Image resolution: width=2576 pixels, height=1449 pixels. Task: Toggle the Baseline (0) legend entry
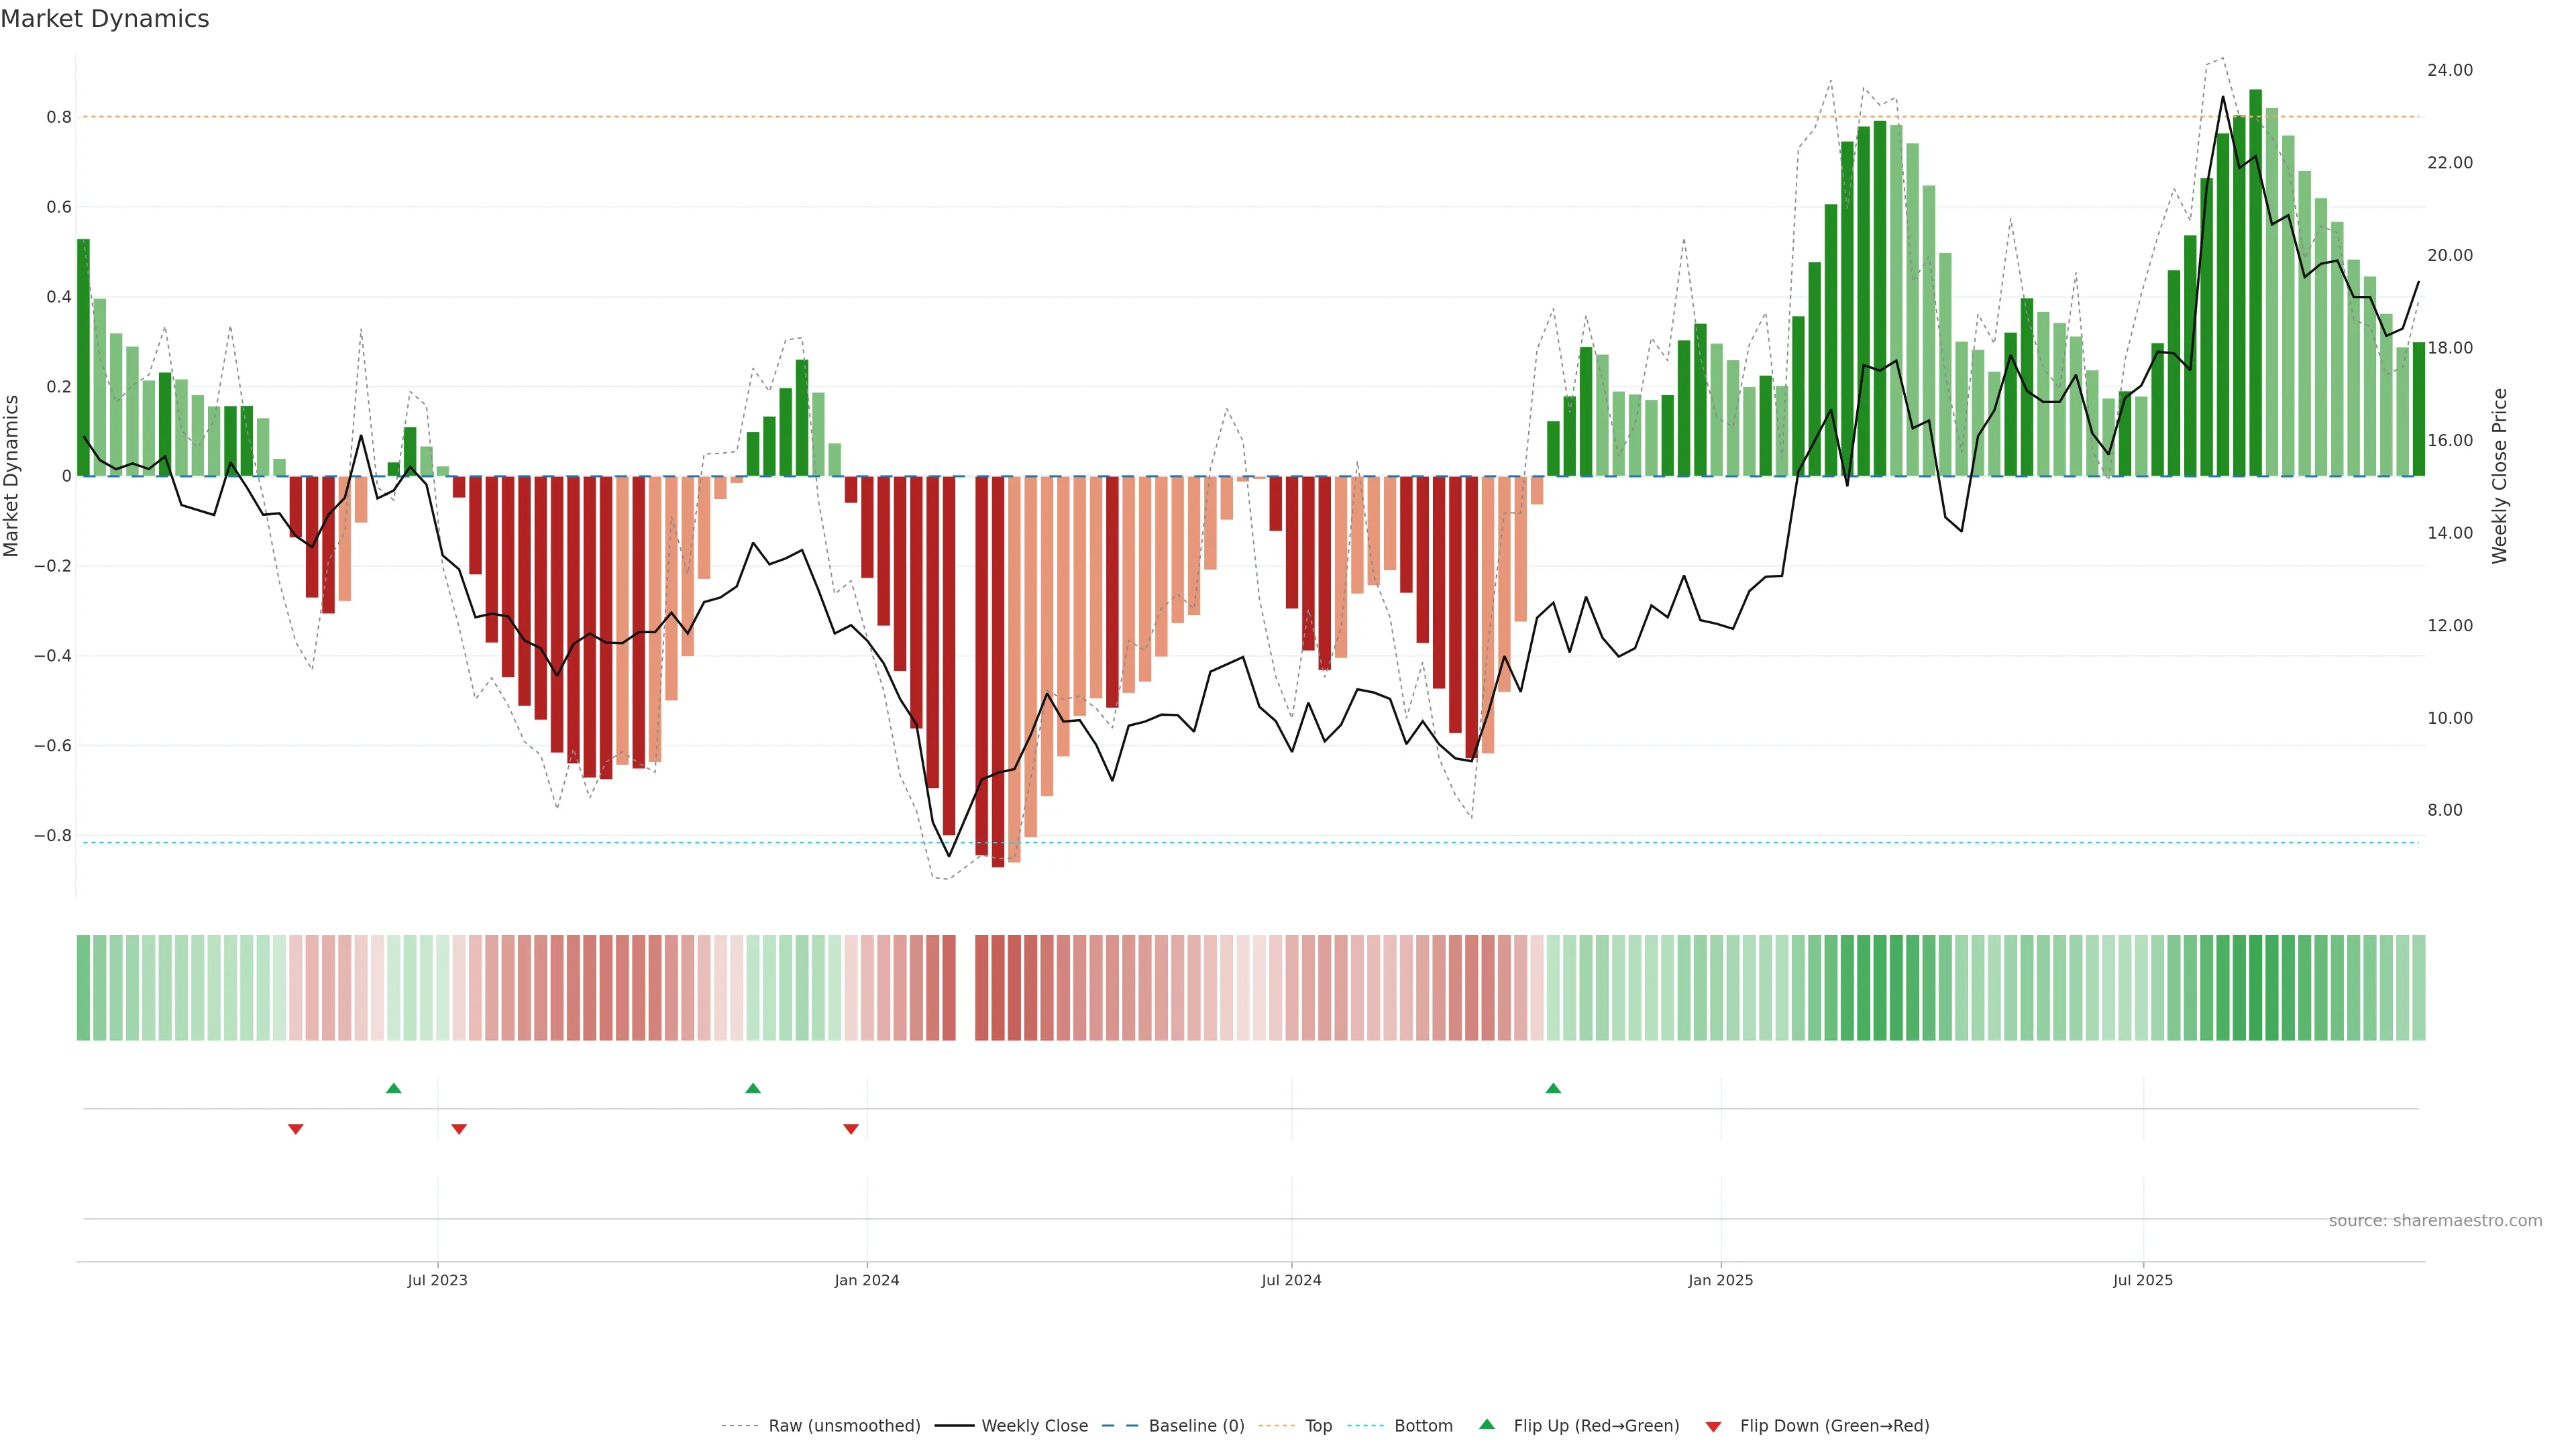pyautogui.click(x=1196, y=1426)
